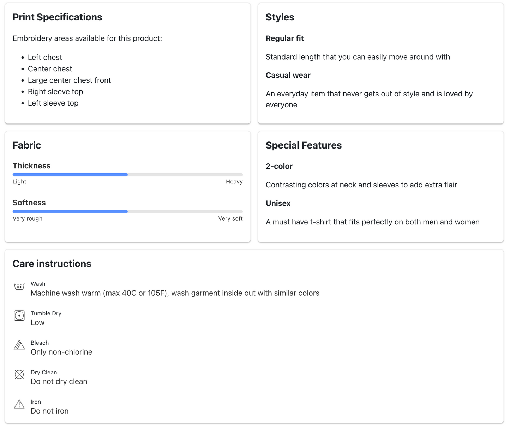Click 'A must have t-shirt that fits' text
Viewport: 510px width, 428px height.
(x=373, y=222)
